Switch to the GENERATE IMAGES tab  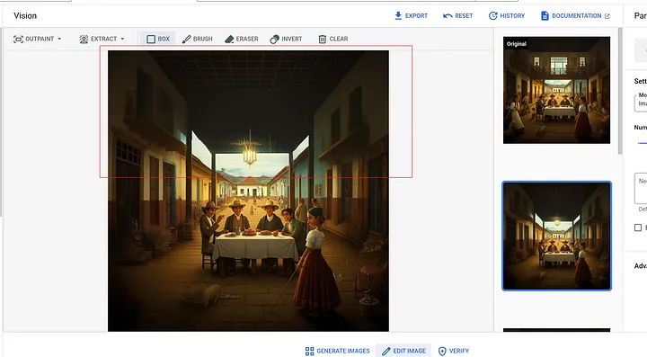click(x=338, y=351)
